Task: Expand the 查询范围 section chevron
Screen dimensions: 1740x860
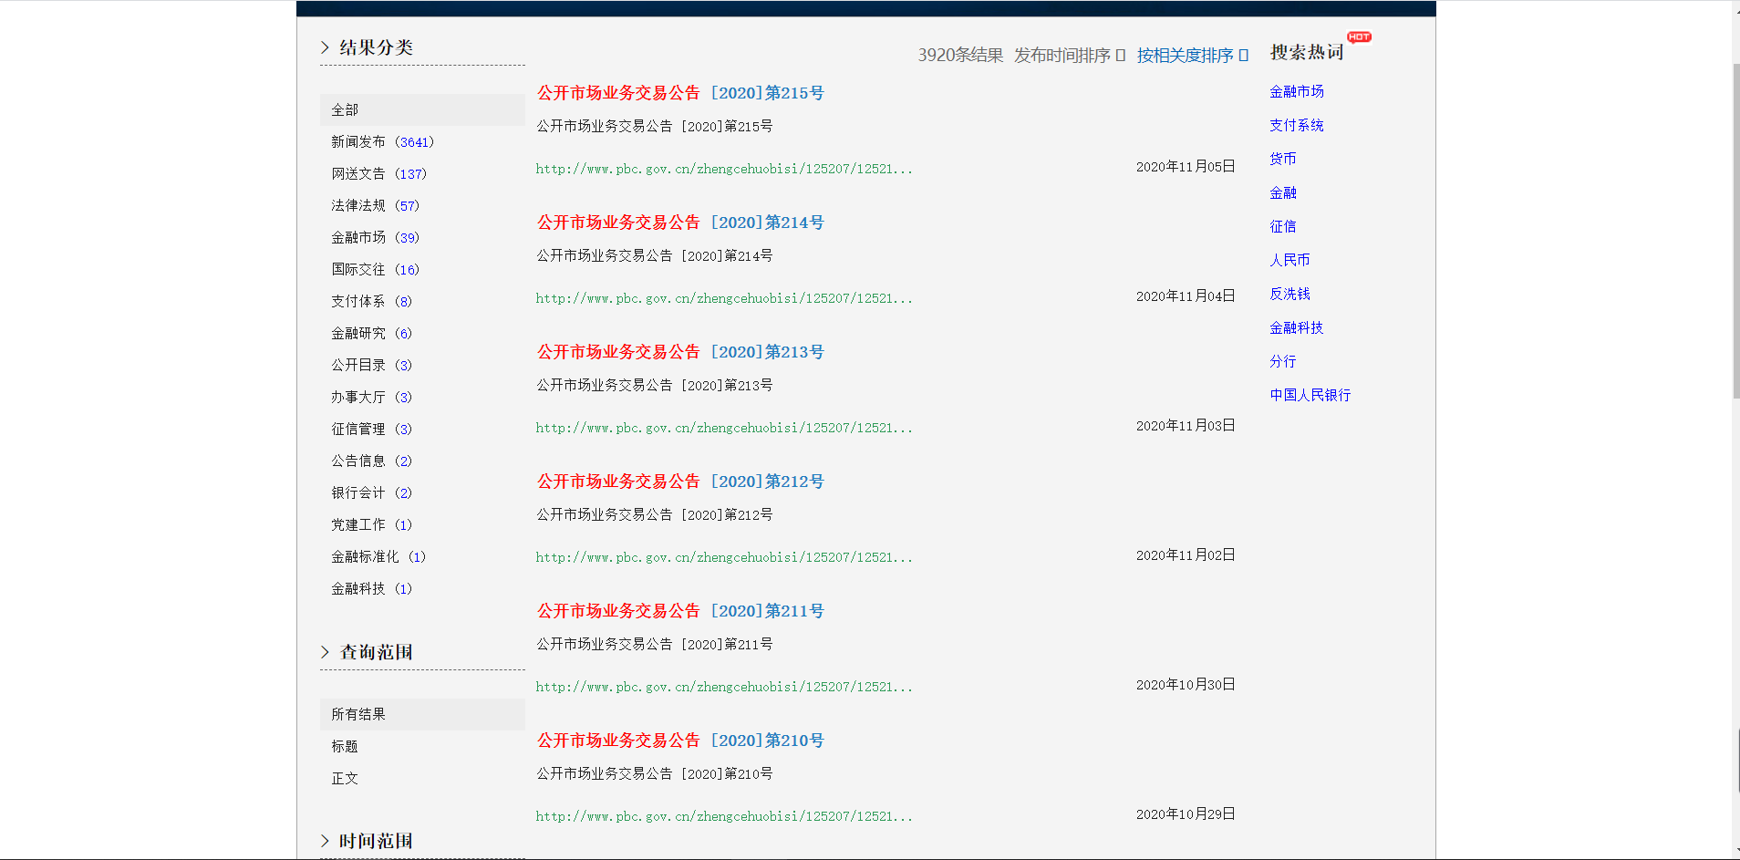Action: tap(326, 652)
